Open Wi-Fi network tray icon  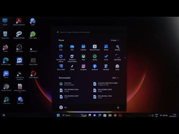pyautogui.click(x=161, y=115)
